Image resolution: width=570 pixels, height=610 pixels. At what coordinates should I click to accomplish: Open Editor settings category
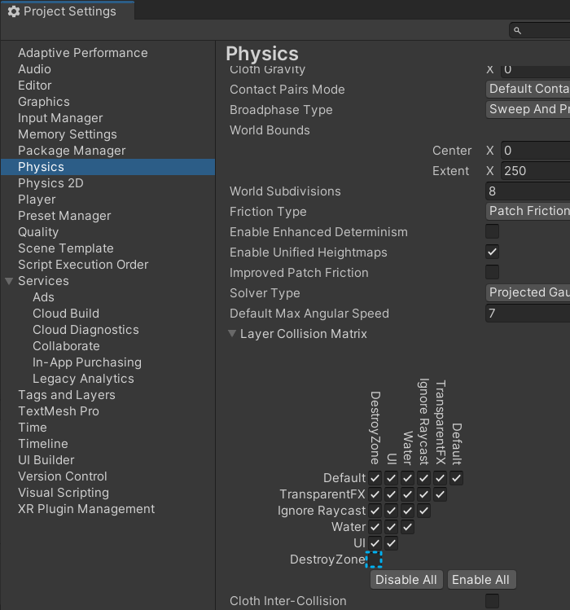(35, 86)
